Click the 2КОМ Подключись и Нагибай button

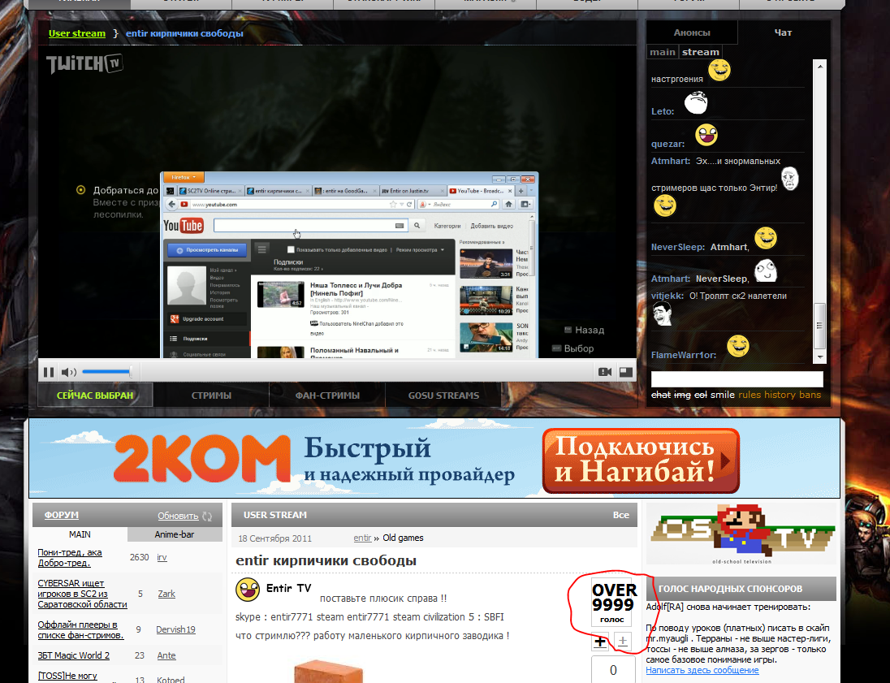(641, 460)
